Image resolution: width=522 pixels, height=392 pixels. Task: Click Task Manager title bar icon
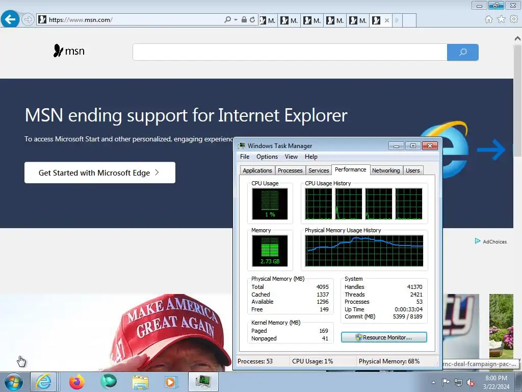pos(242,145)
